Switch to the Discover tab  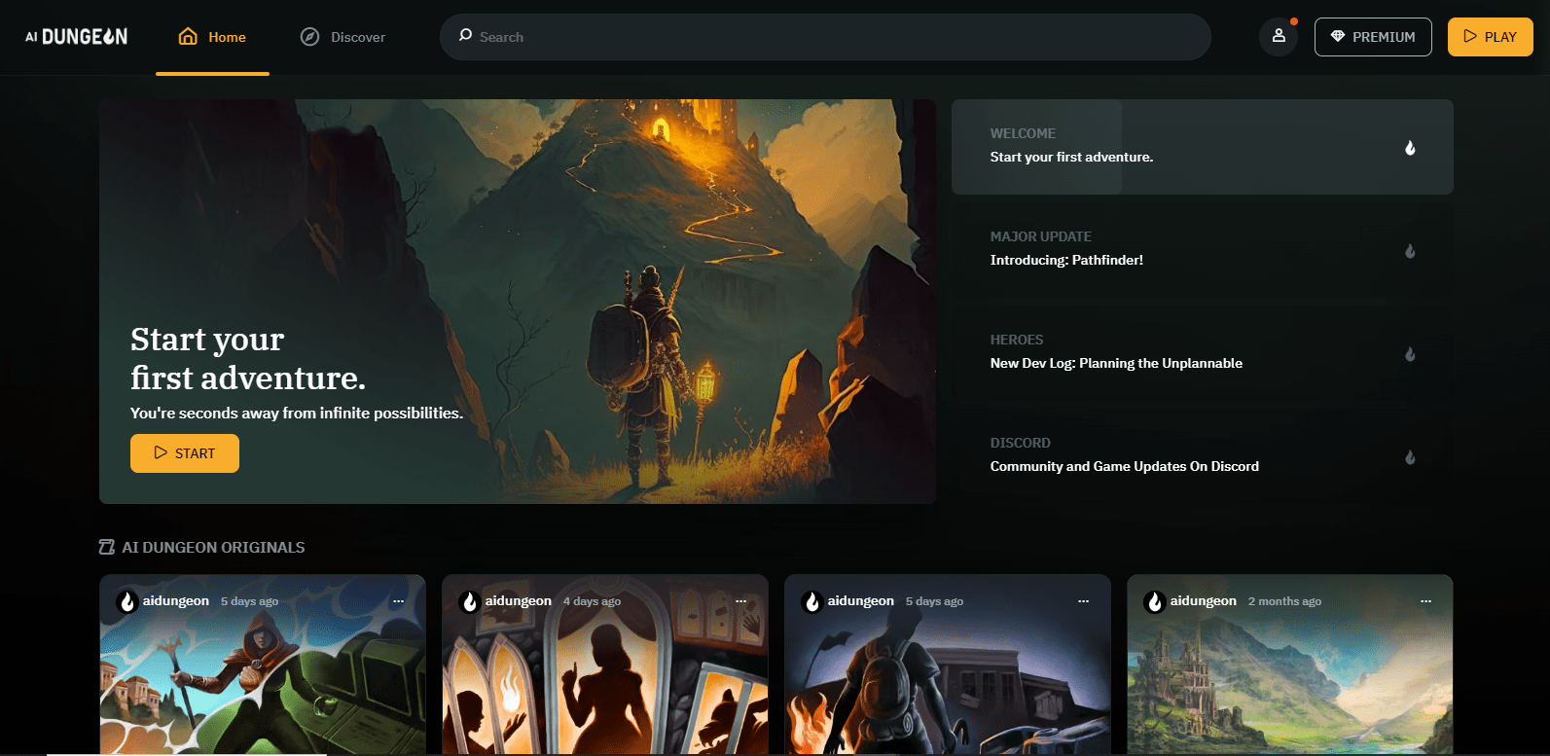click(x=342, y=37)
